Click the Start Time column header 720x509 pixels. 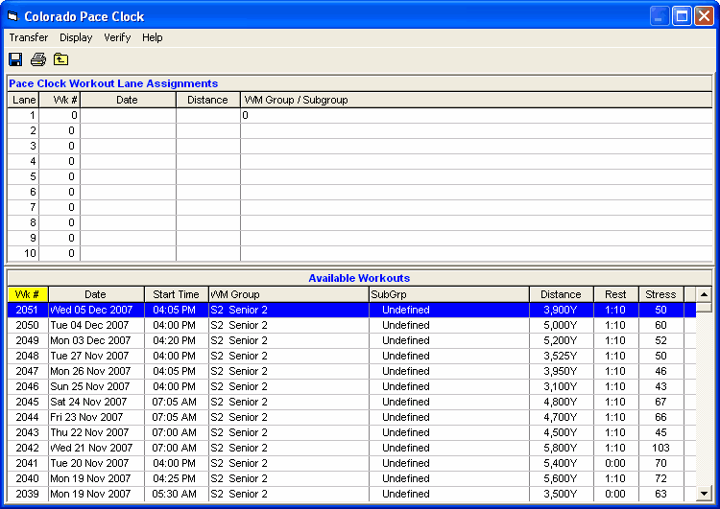pyautogui.click(x=176, y=294)
